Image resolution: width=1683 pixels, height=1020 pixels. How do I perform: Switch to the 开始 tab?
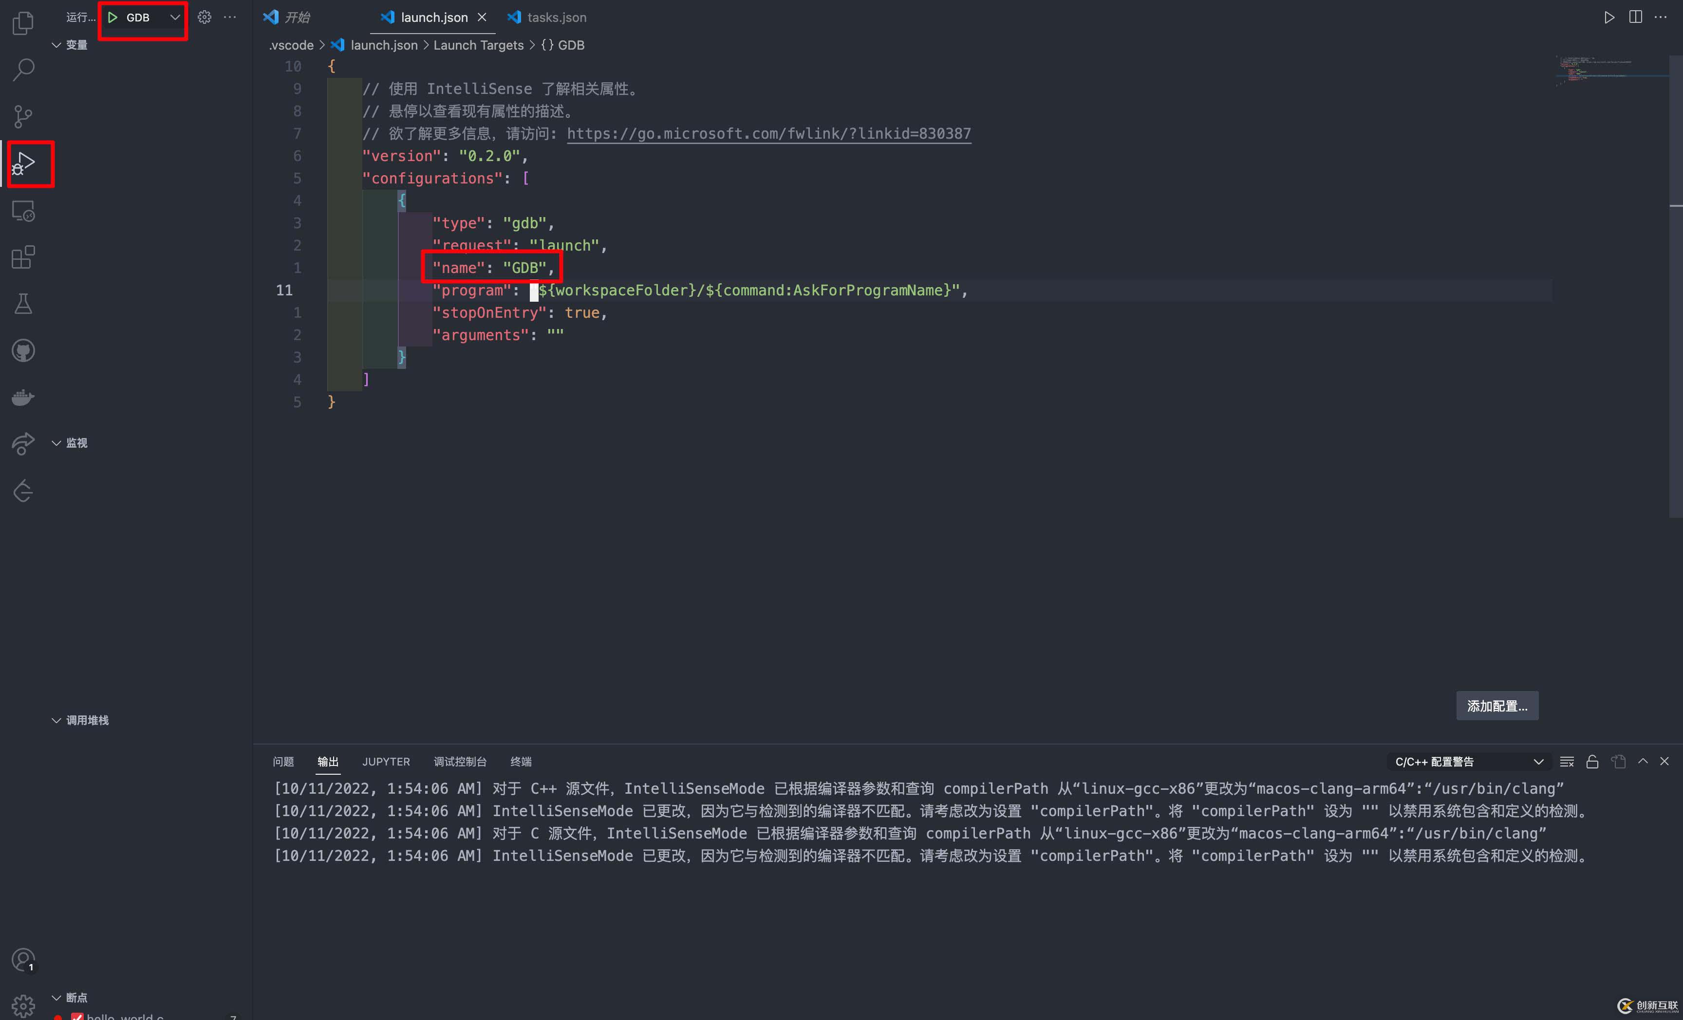[287, 17]
